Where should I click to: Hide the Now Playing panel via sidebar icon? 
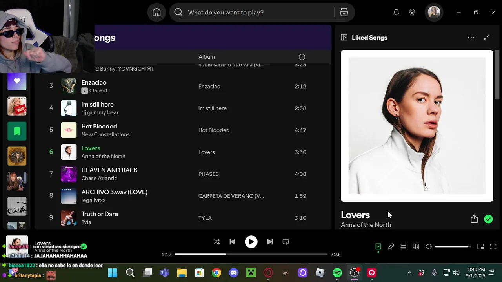[x=344, y=38]
